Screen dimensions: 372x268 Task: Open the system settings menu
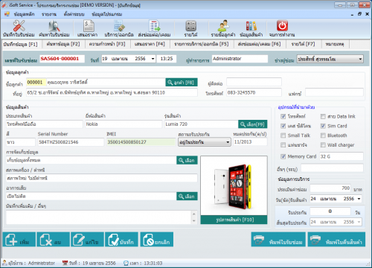74,14
